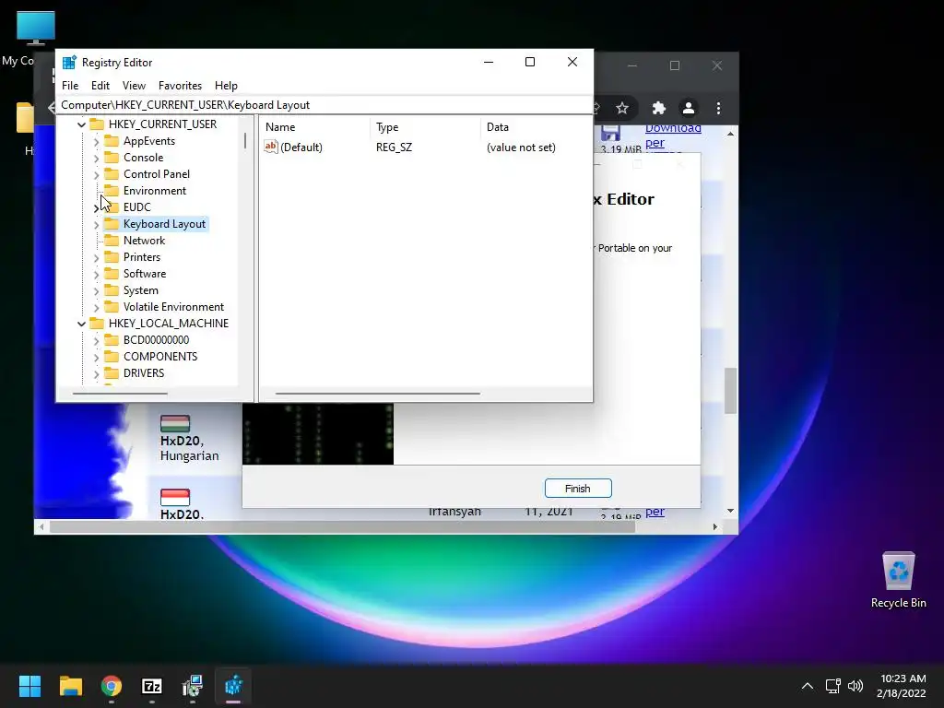
Task: Click the registry path address bar
Action: [x=324, y=105]
